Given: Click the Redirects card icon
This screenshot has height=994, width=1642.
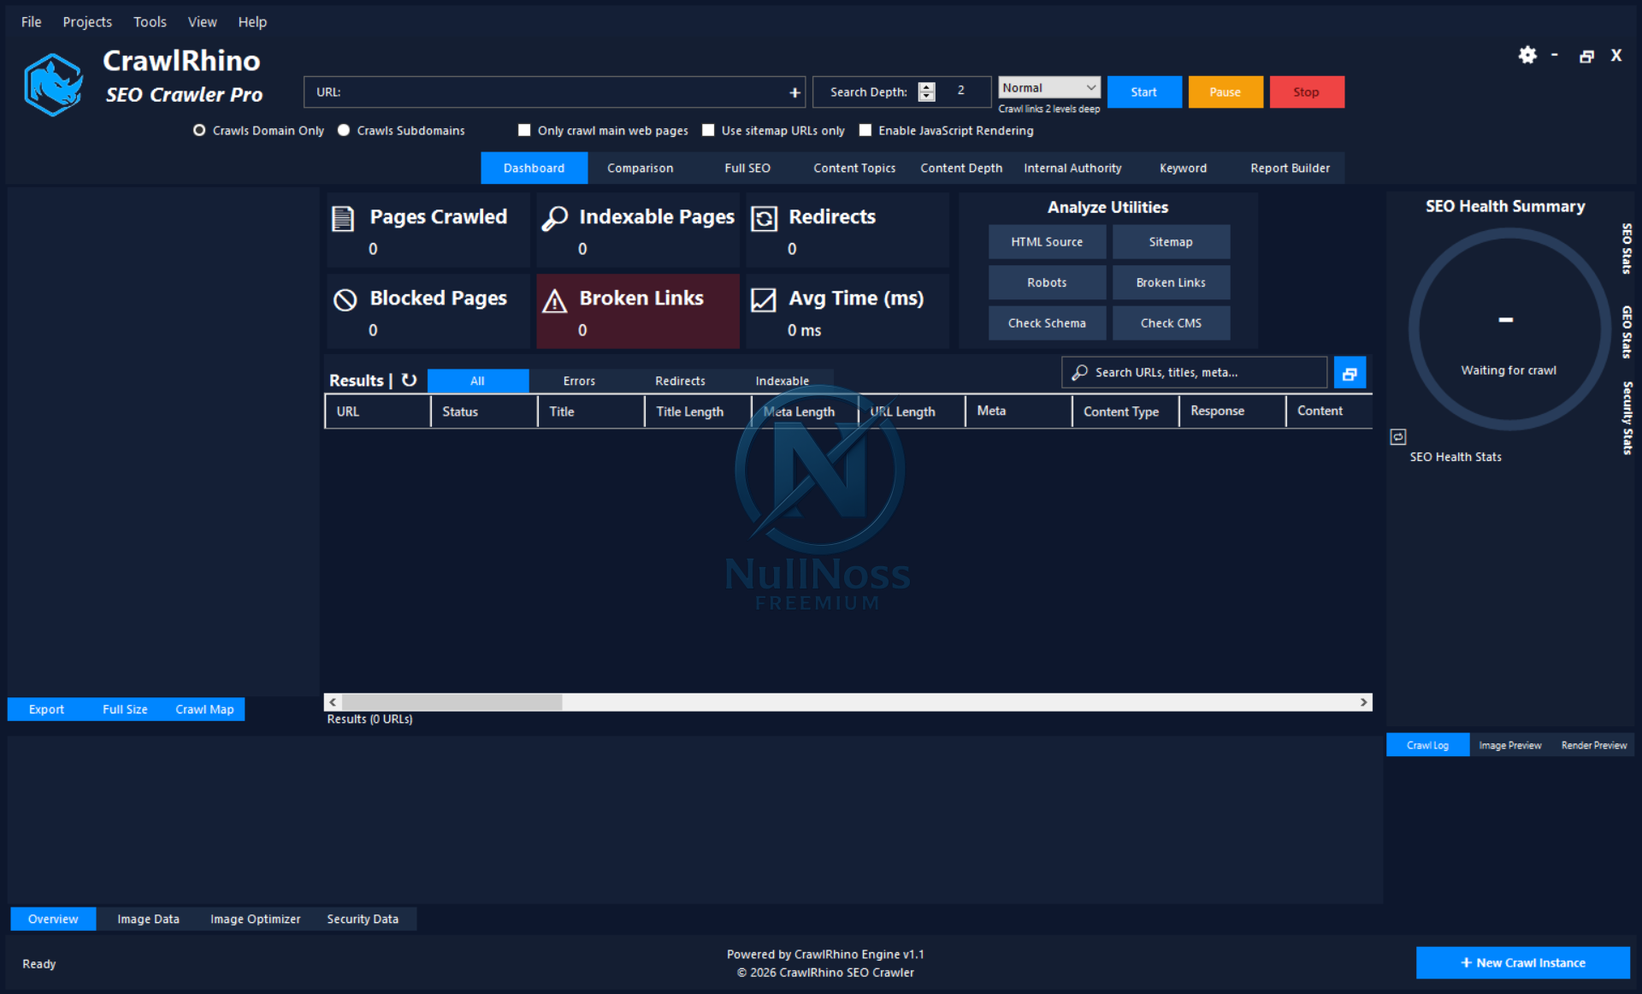Looking at the screenshot, I should tap(764, 219).
